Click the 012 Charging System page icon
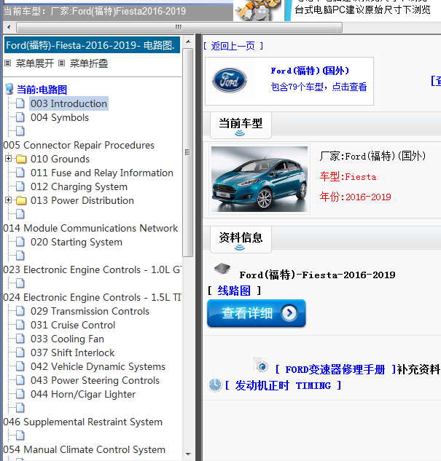 (20, 186)
